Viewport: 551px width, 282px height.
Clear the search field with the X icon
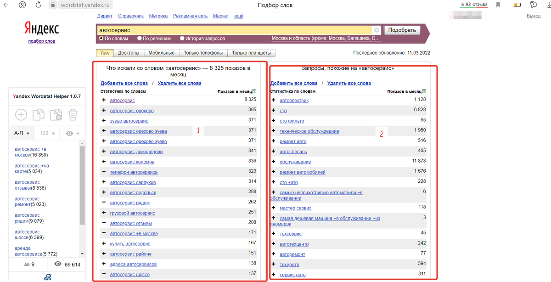[377, 30]
